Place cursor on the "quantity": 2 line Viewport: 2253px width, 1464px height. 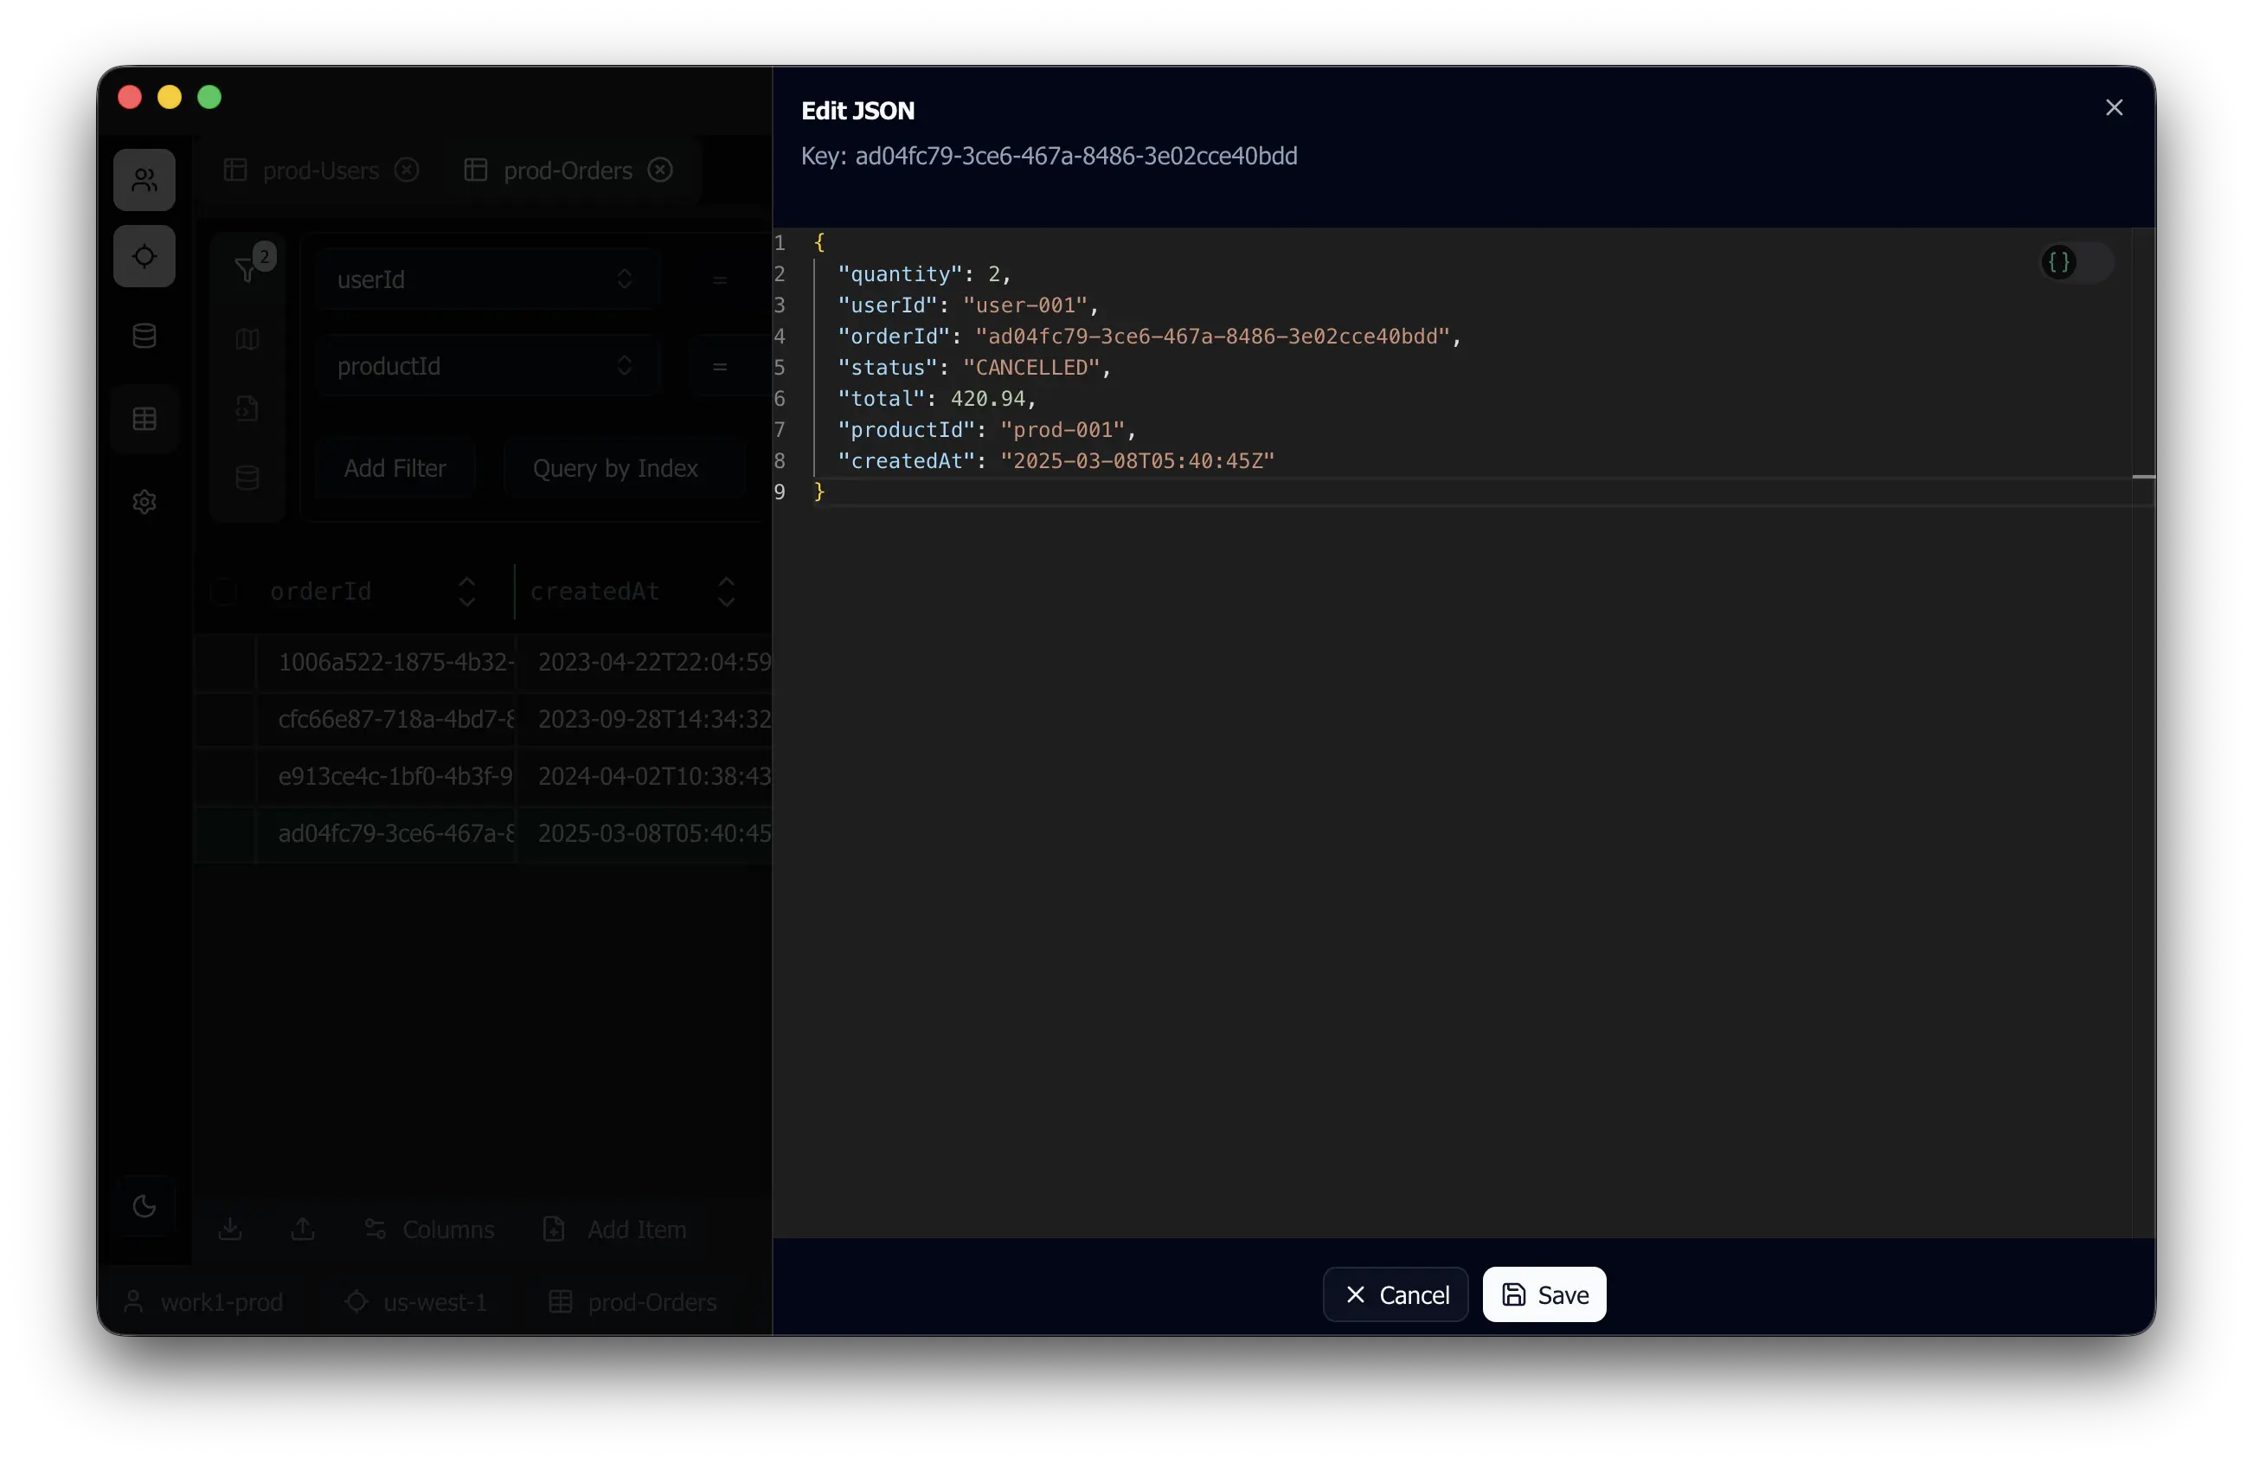click(x=924, y=273)
